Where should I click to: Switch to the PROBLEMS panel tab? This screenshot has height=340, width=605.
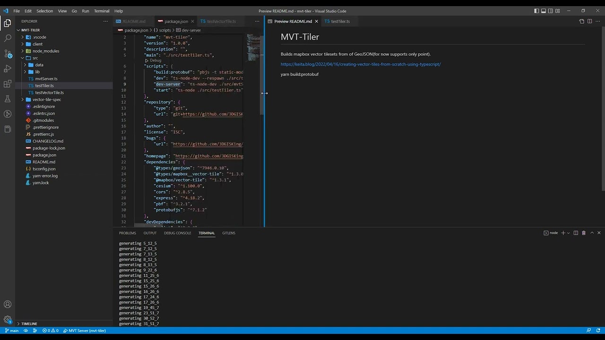[128, 233]
